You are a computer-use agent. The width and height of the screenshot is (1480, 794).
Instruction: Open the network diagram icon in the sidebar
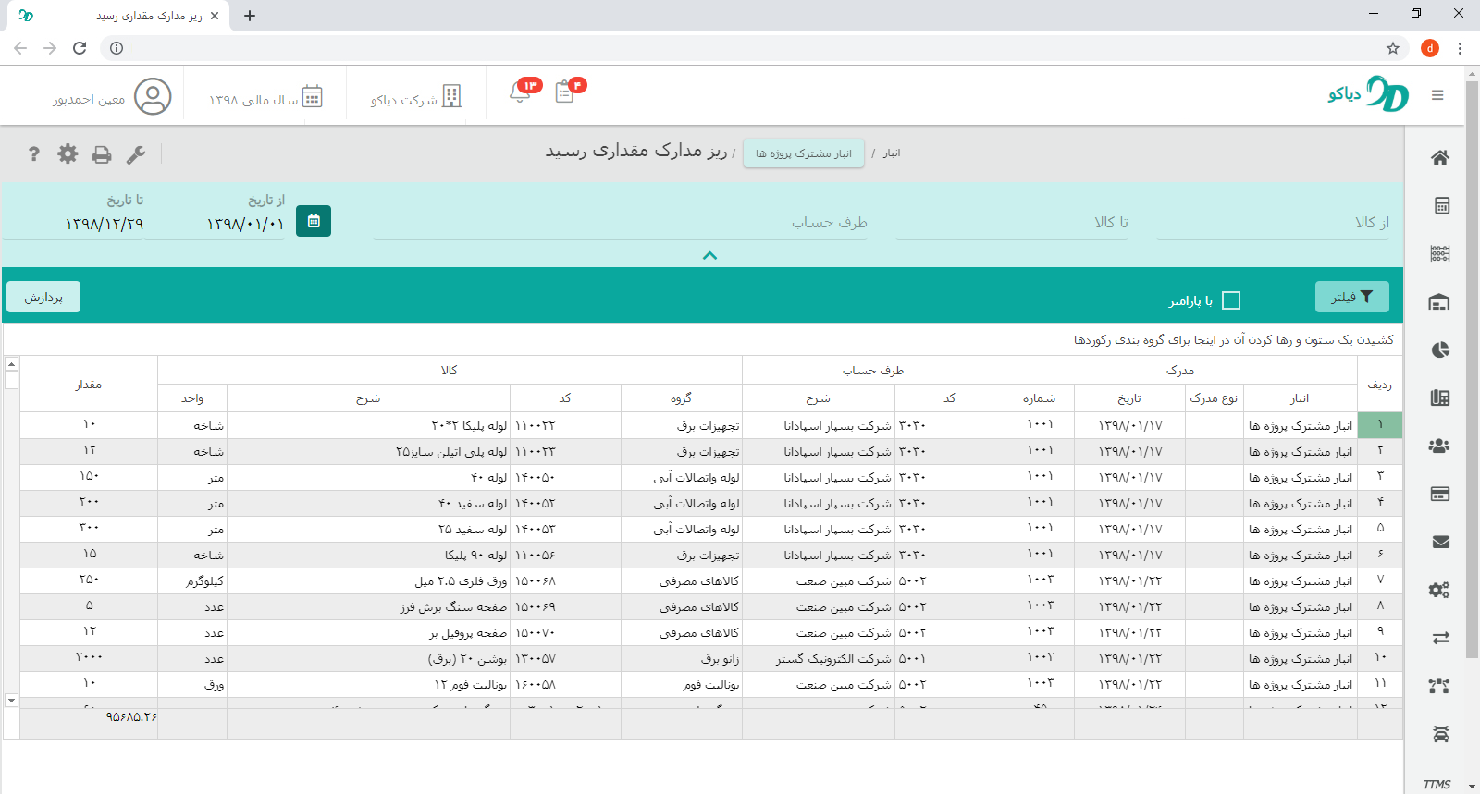point(1439,686)
